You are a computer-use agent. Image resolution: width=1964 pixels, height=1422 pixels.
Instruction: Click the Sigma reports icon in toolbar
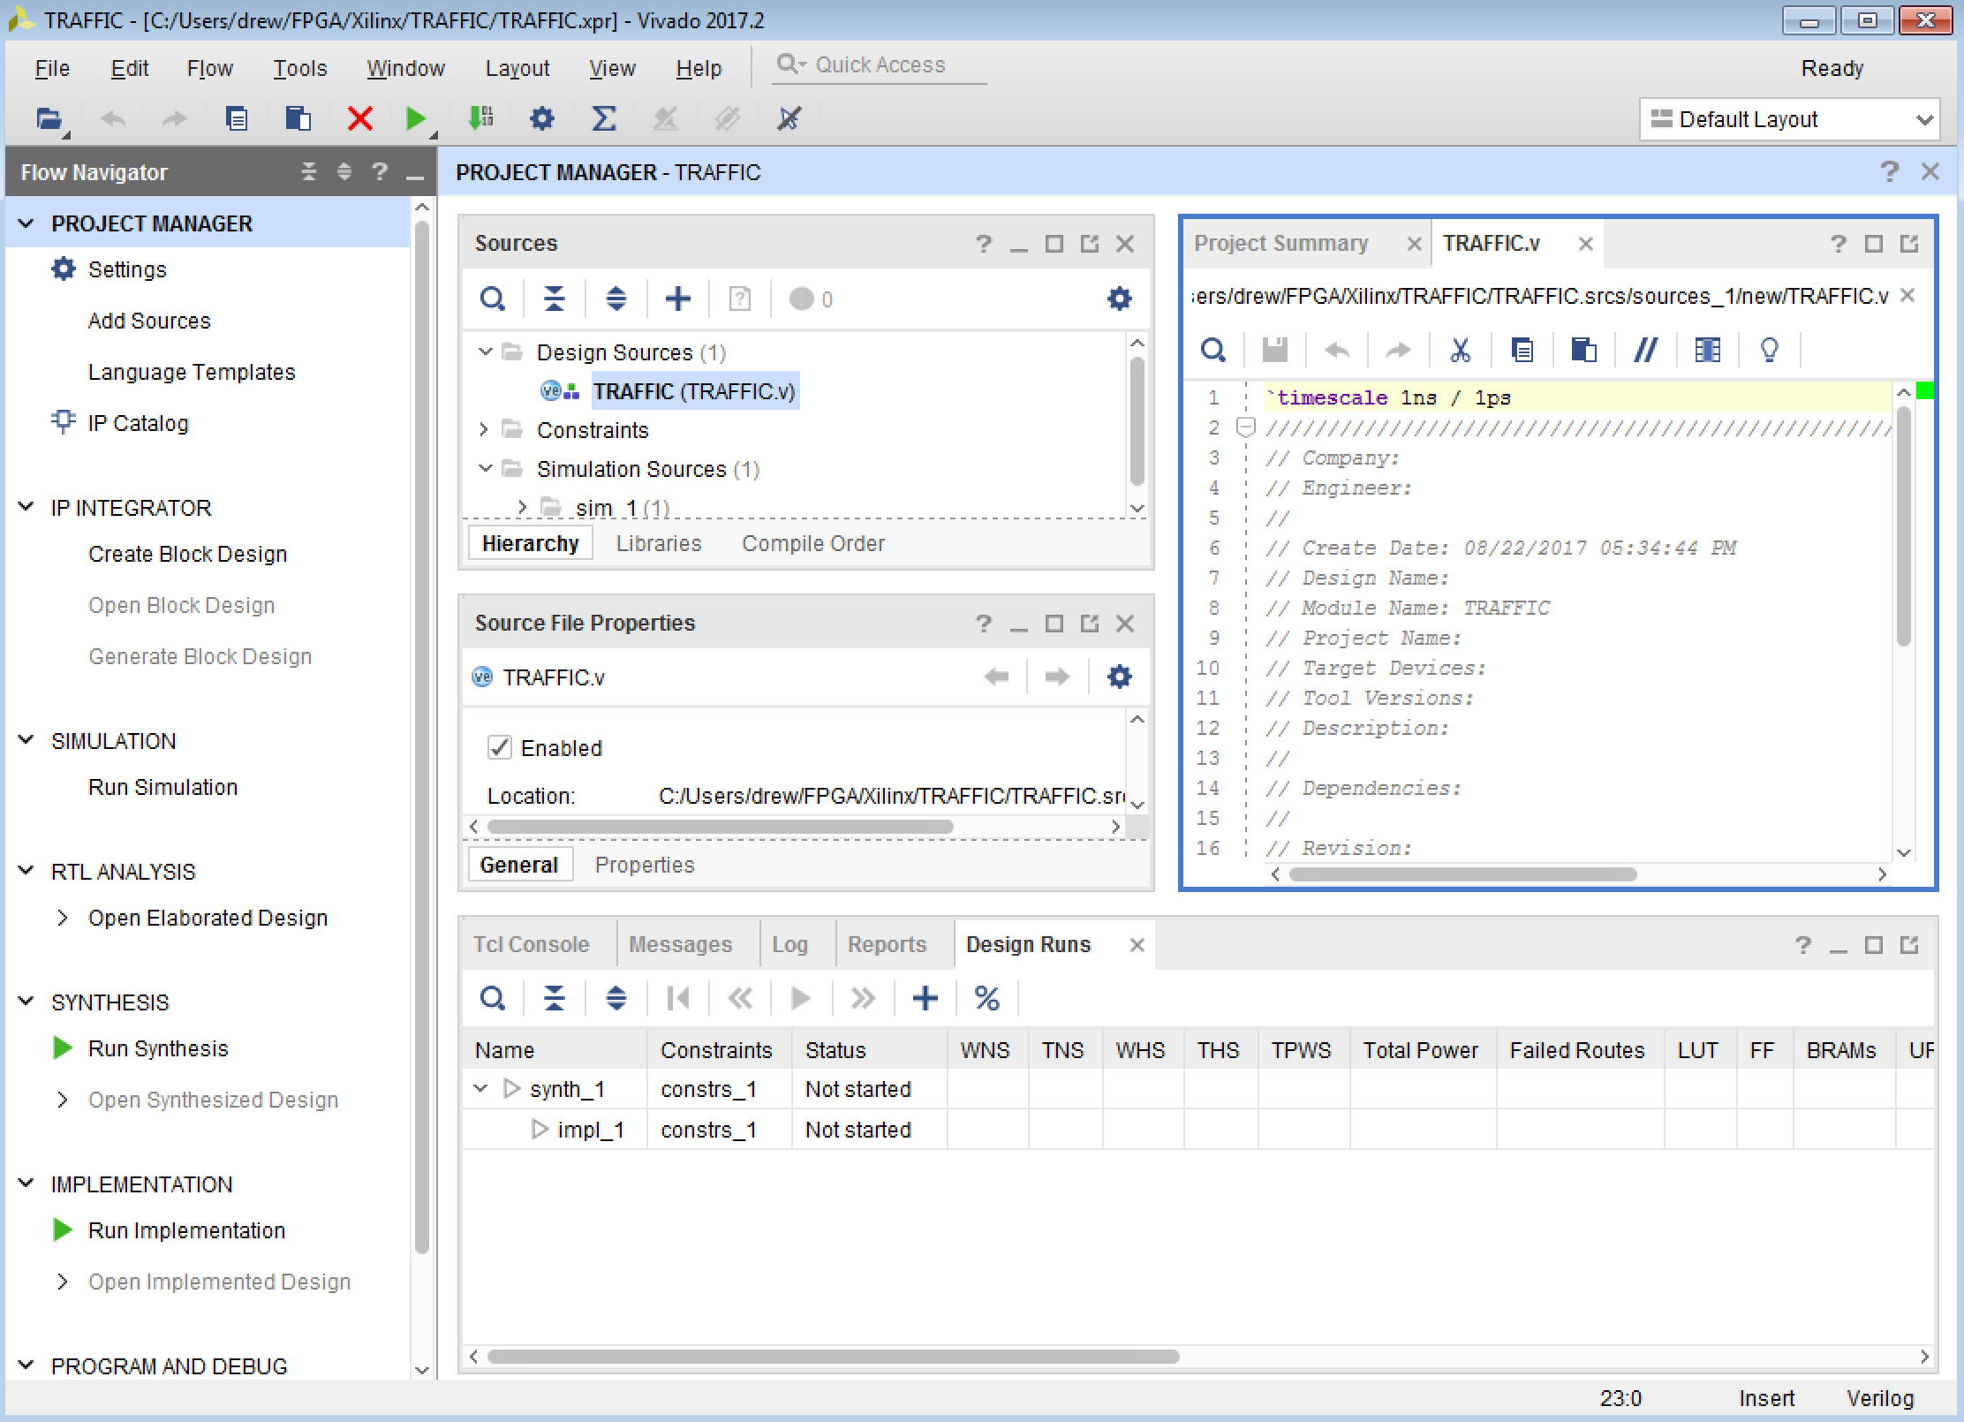click(603, 118)
